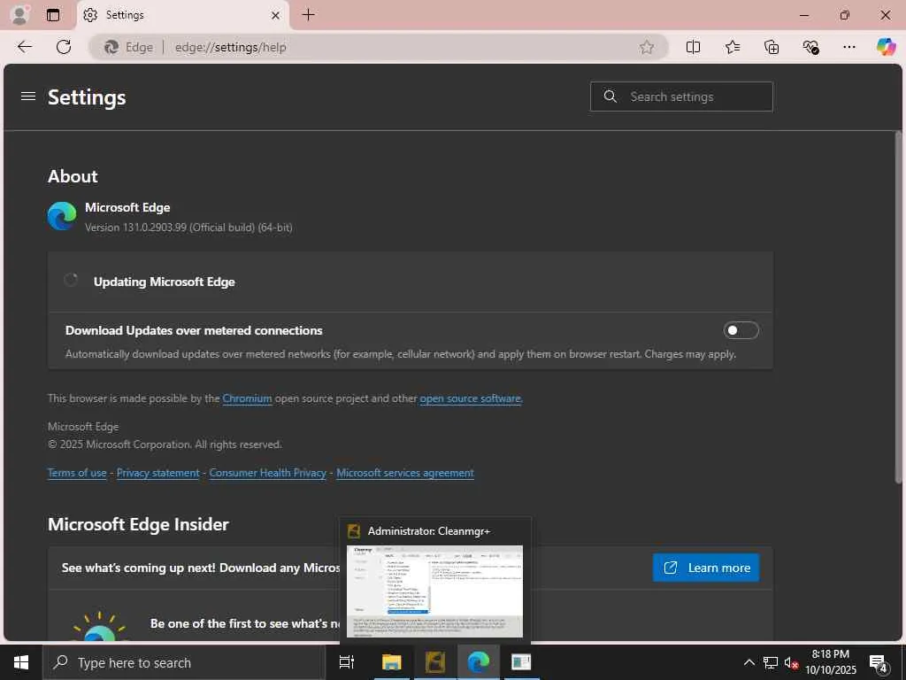
Task: Refresh the page
Action: point(64,47)
